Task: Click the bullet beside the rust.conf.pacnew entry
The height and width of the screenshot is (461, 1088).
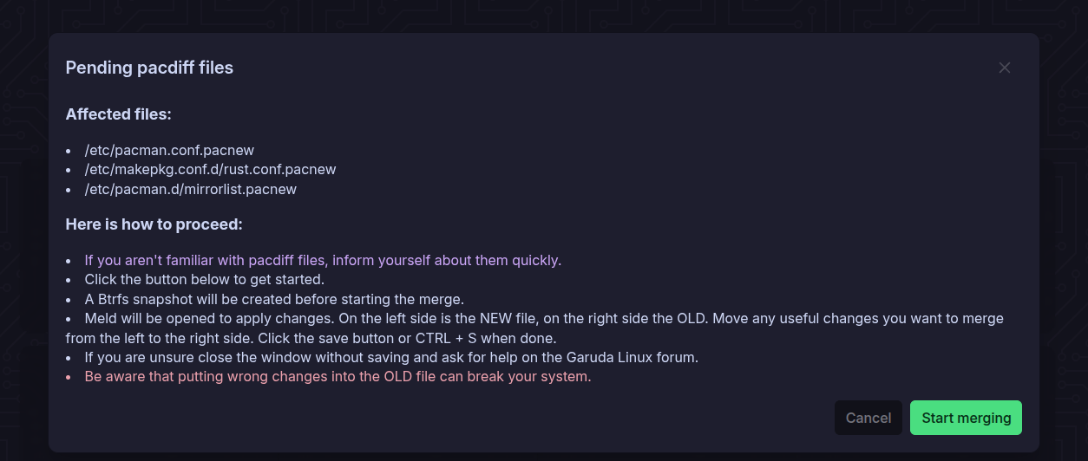Action: (x=69, y=170)
